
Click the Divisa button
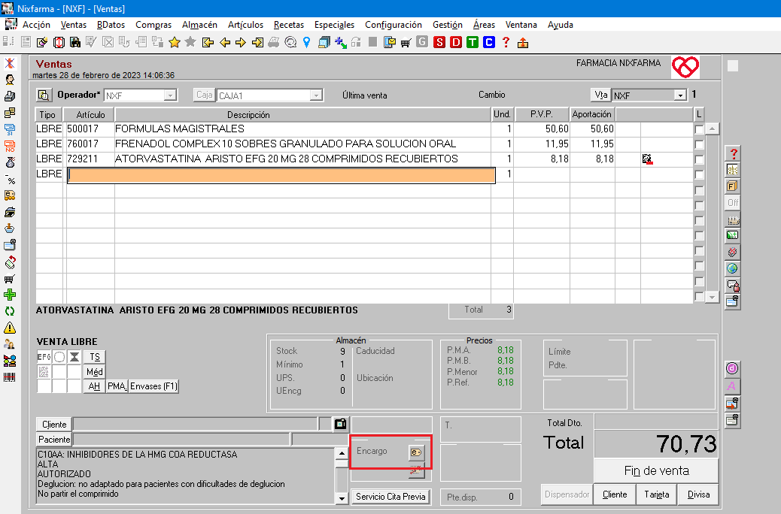coord(698,494)
